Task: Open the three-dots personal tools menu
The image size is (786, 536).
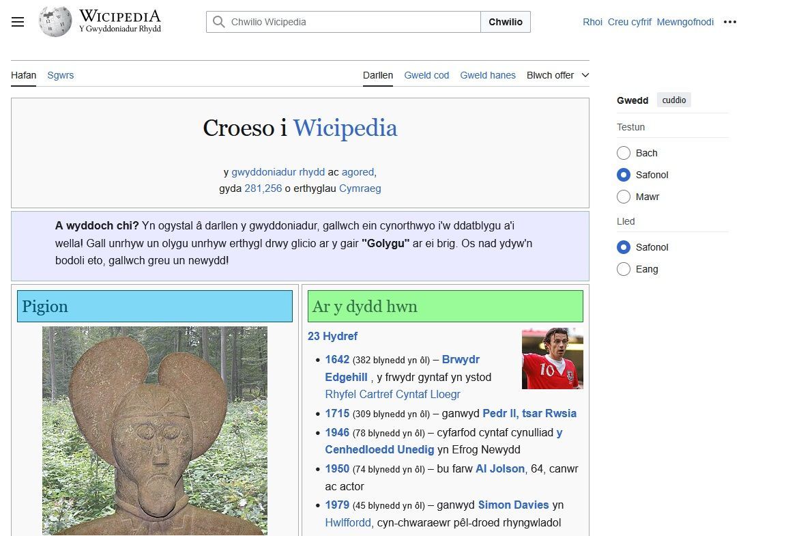Action: 730,22
